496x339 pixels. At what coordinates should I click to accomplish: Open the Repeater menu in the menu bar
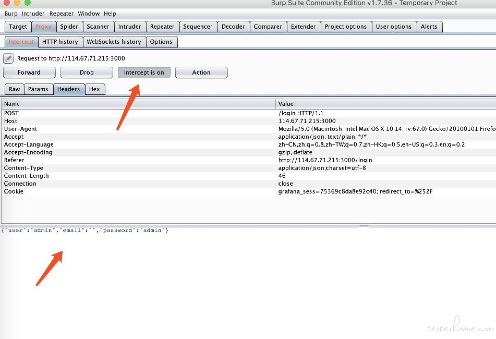click(62, 14)
